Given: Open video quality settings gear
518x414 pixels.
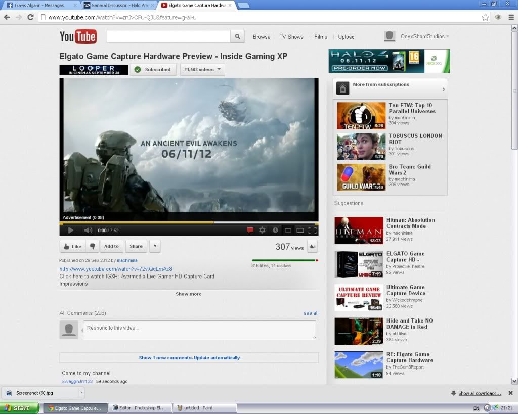Looking at the screenshot, I should [262, 230].
